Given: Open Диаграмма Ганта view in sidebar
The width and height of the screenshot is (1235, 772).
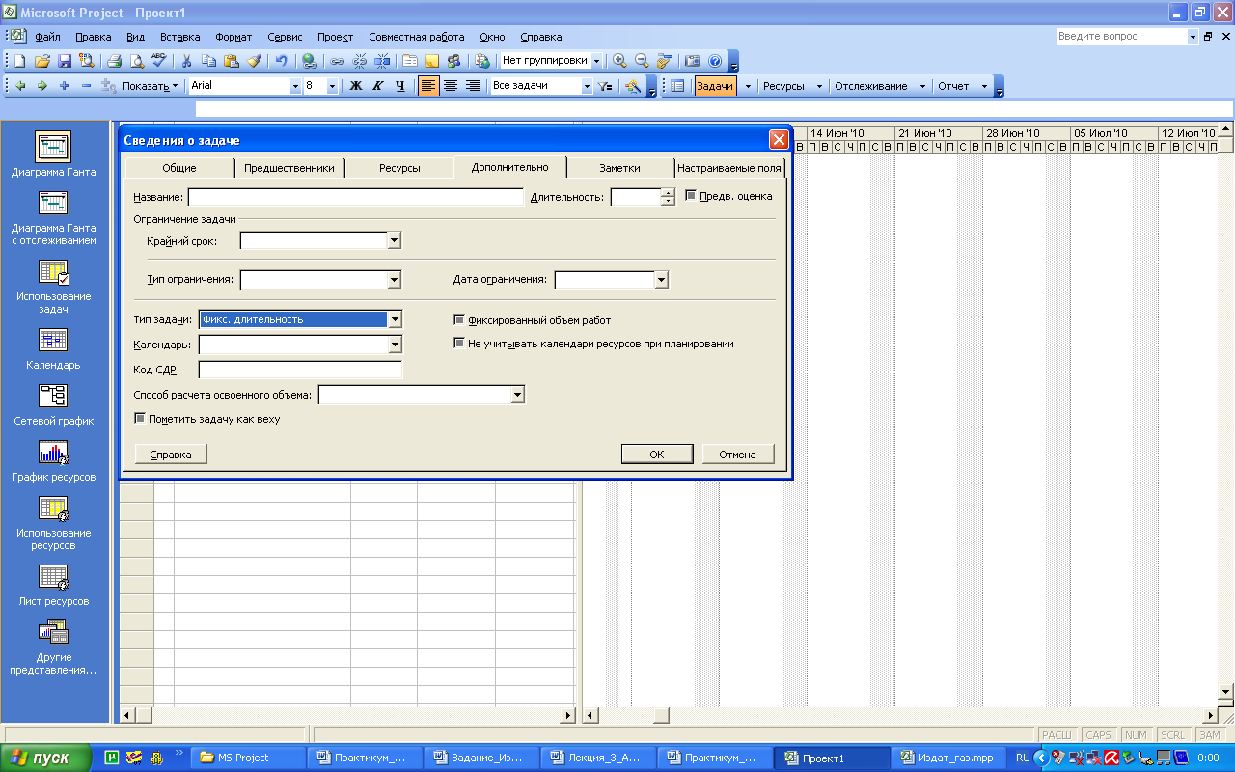Looking at the screenshot, I should (53, 153).
